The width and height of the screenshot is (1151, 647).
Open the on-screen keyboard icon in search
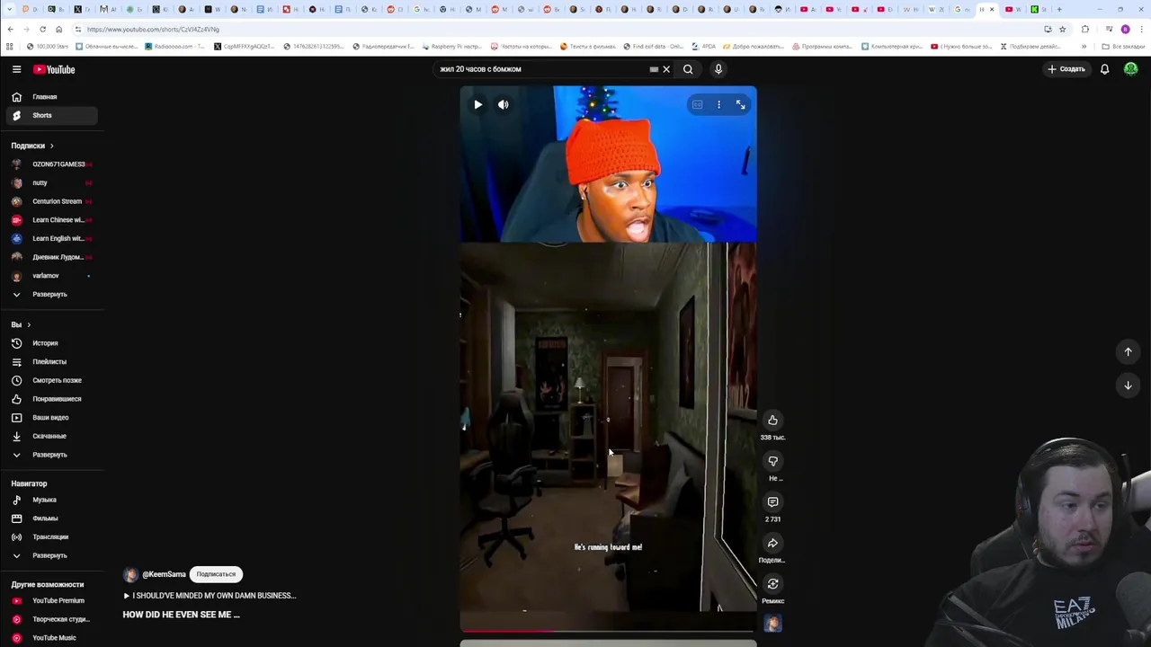654,69
